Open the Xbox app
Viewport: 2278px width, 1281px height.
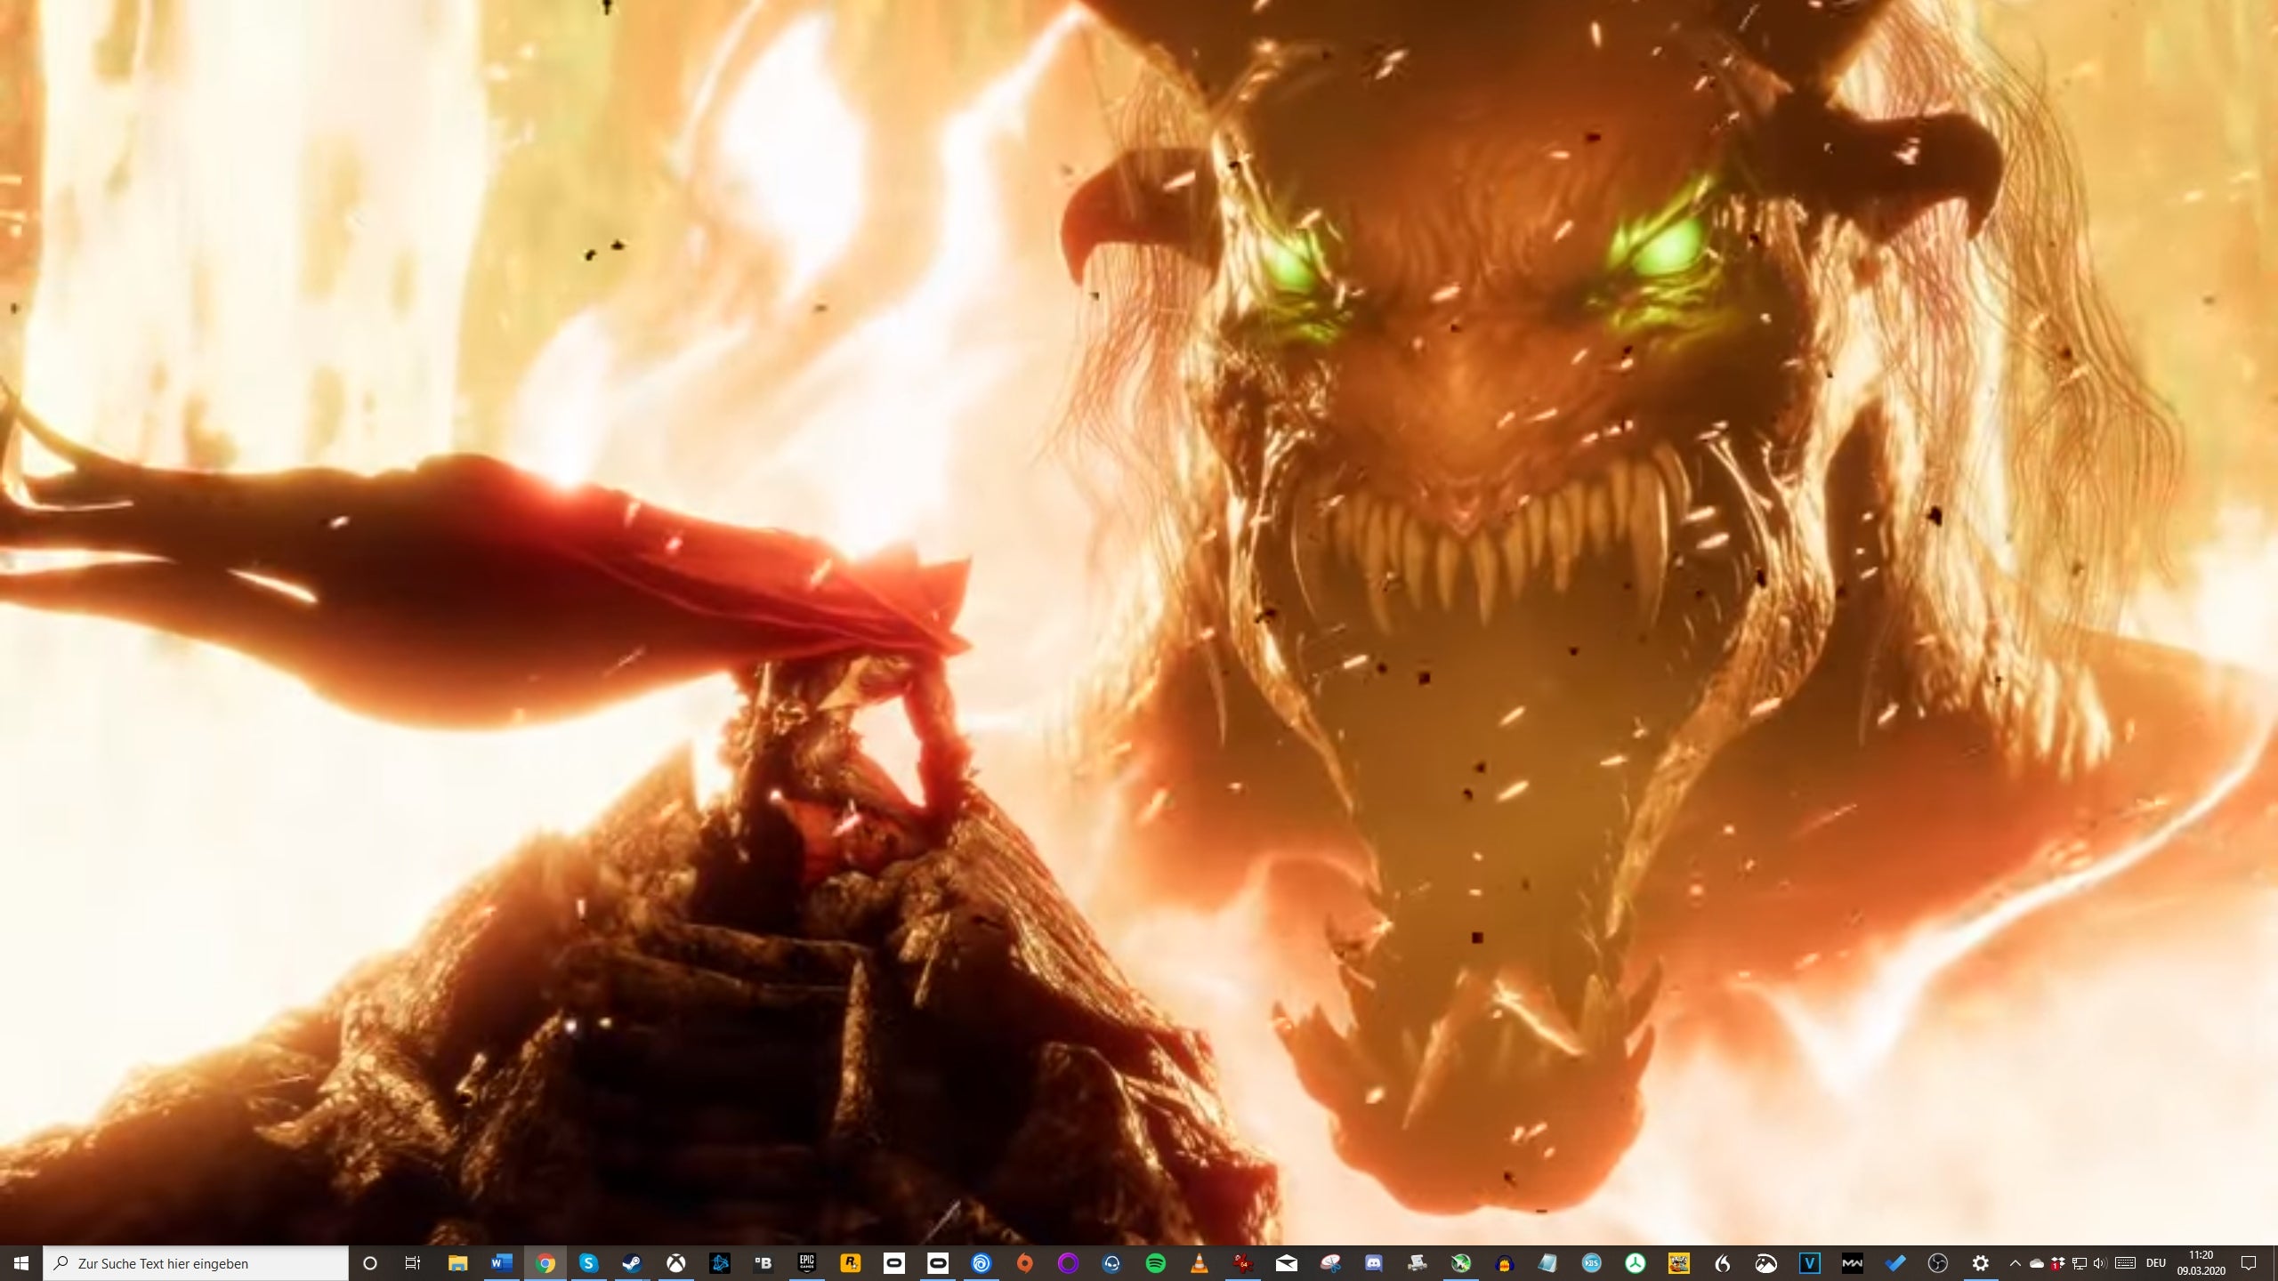[676, 1263]
